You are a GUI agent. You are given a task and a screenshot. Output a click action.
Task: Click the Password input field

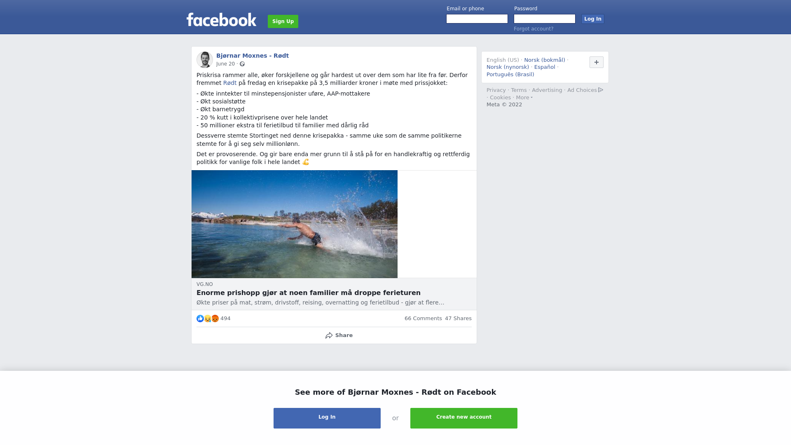tap(545, 19)
